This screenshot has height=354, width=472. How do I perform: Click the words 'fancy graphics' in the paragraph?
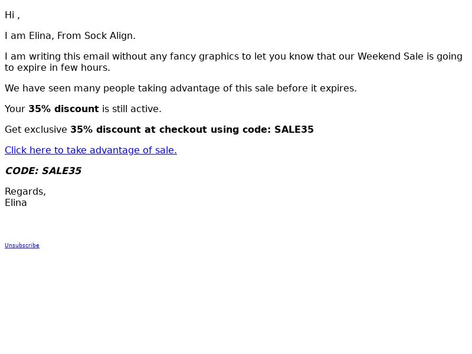204,56
